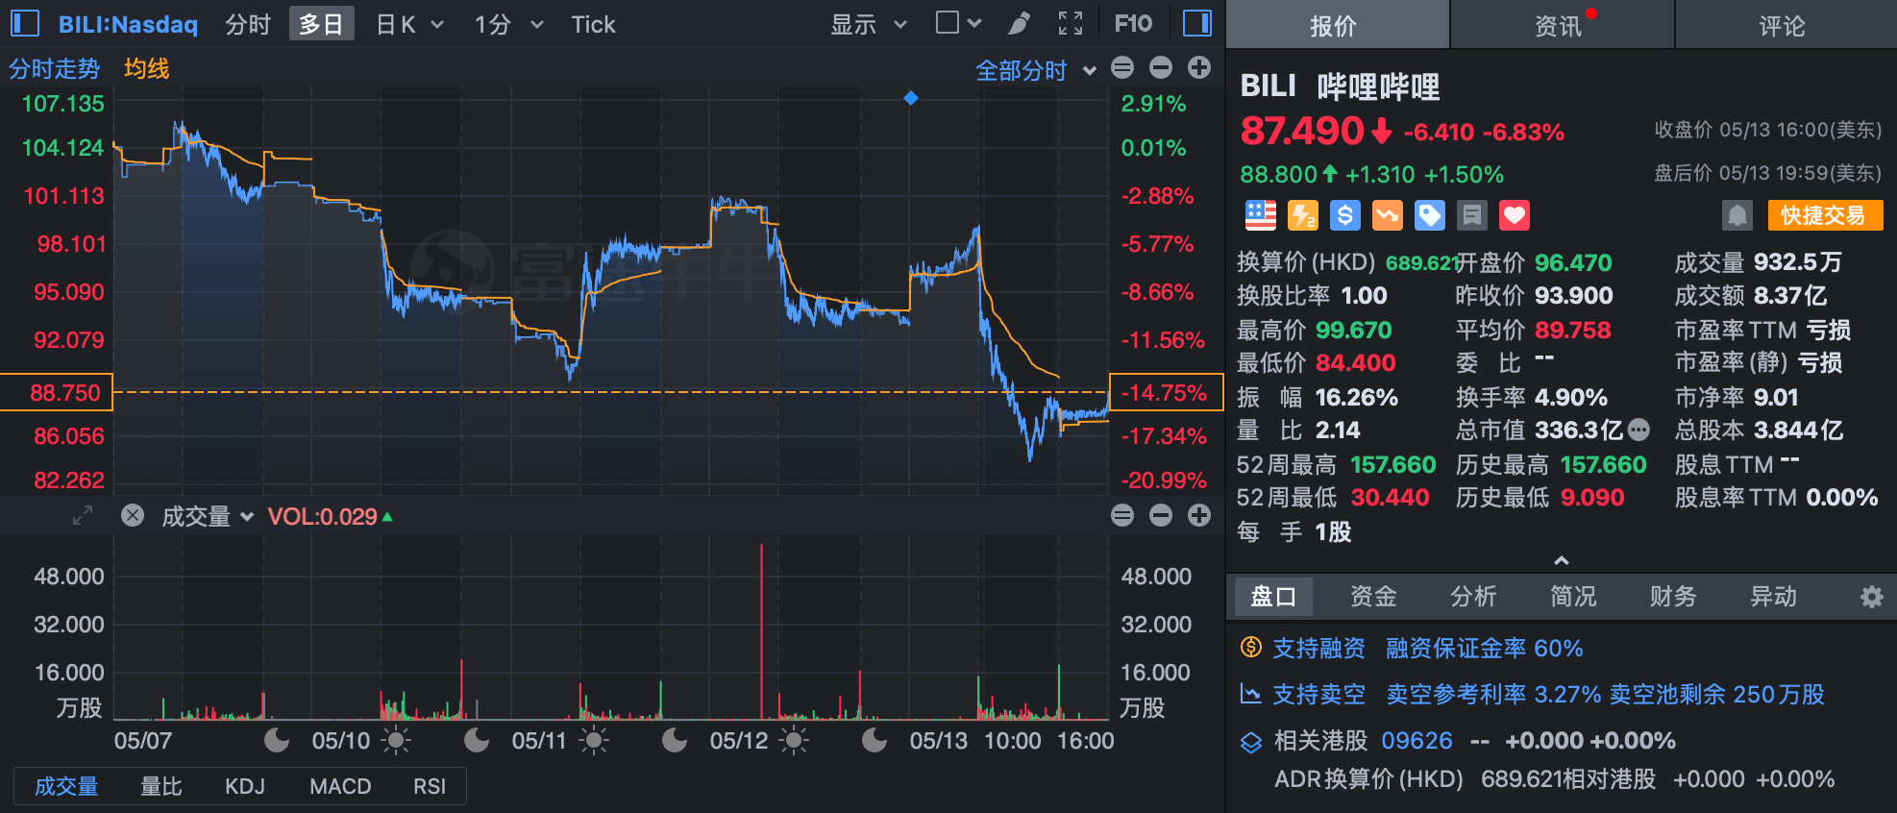Switch to 分时 intraday view
The image size is (1897, 813).
tap(248, 24)
